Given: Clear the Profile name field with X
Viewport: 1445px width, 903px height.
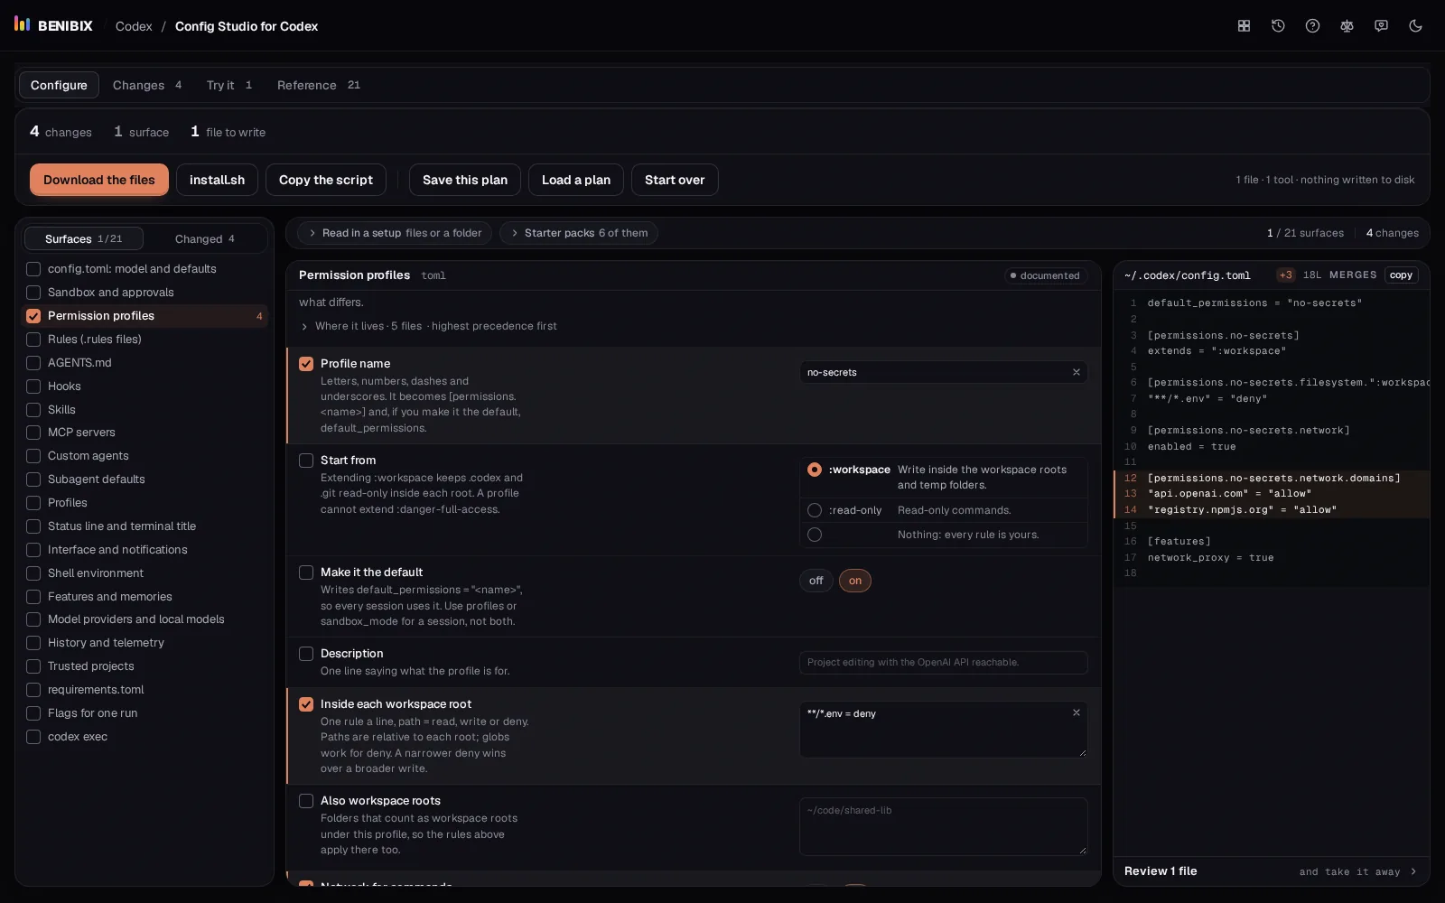Looking at the screenshot, I should point(1076,372).
